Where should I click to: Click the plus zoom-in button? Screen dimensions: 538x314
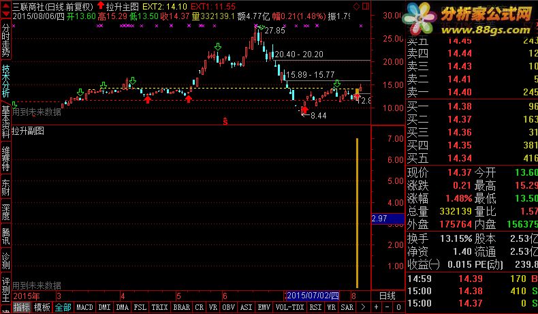pos(376,307)
